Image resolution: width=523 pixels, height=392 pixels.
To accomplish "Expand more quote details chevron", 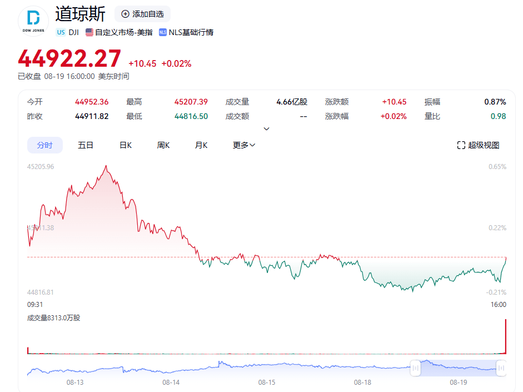I will coord(267,129).
